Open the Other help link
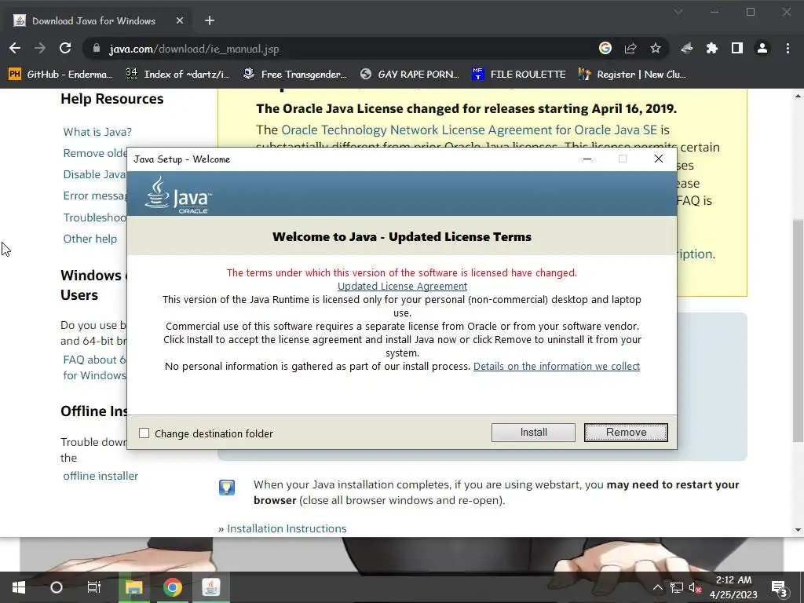Viewport: 804px width, 603px height. click(90, 239)
